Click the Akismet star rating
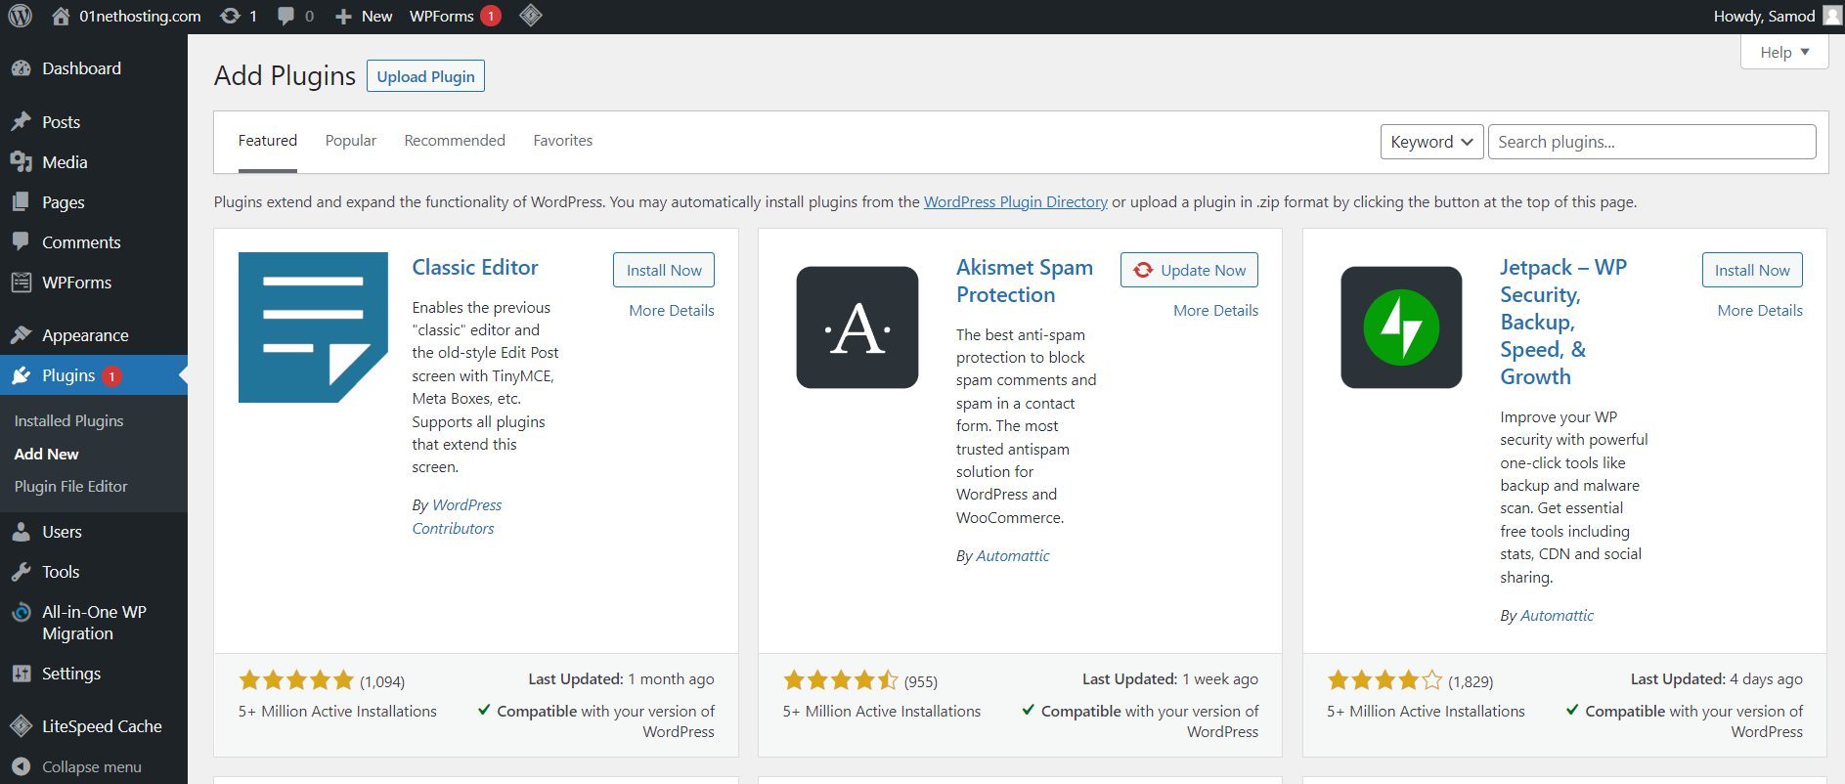1845x784 pixels. click(841, 680)
